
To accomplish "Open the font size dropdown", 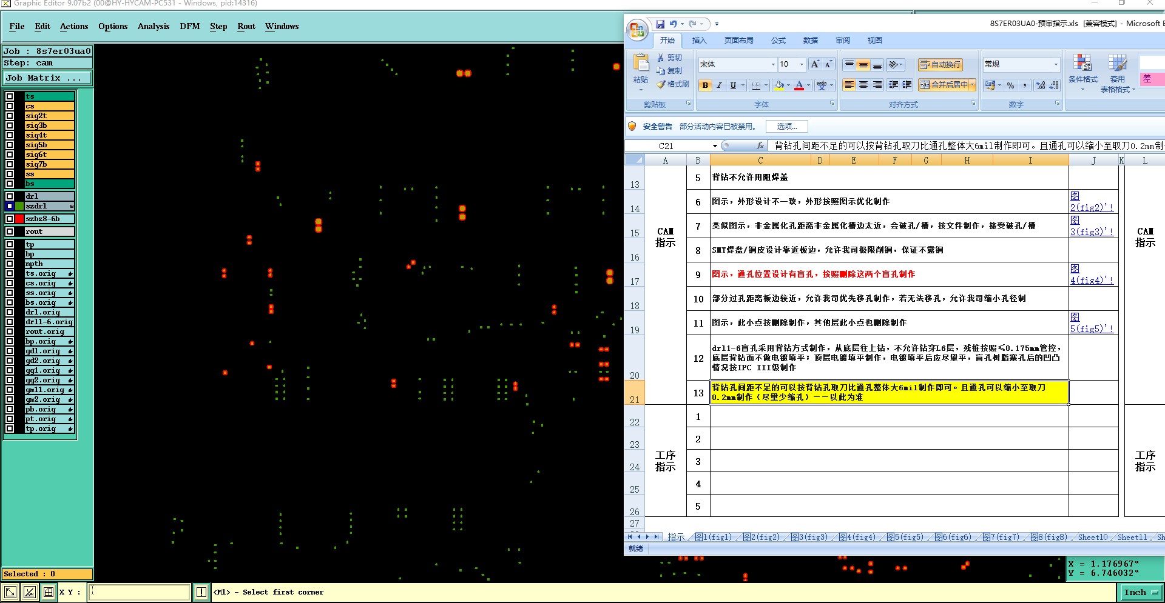I will point(802,64).
